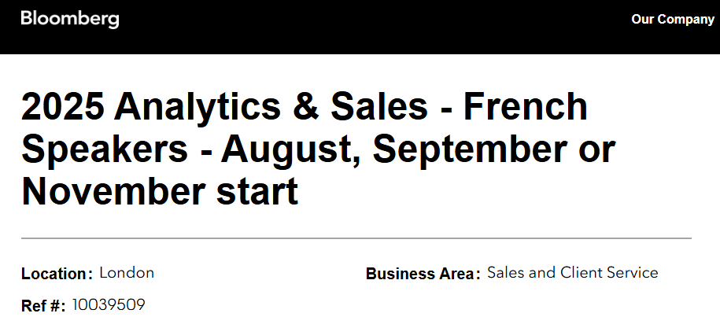Click the "Ref #:" label

point(43,305)
